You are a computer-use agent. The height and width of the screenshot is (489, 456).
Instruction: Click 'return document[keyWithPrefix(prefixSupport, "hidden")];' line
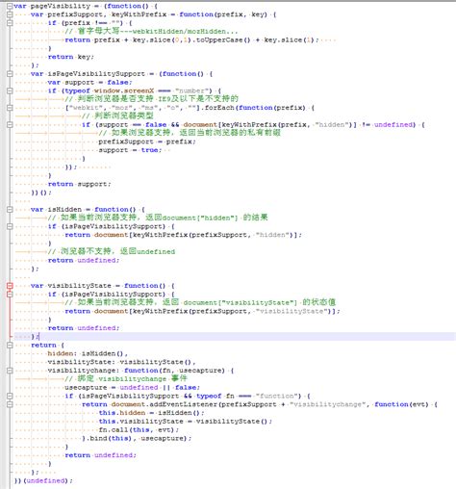[x=183, y=235]
